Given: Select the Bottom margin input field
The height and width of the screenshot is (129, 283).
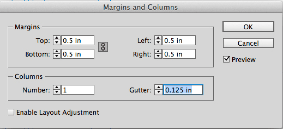Looking at the screenshot, I should 78,54.
